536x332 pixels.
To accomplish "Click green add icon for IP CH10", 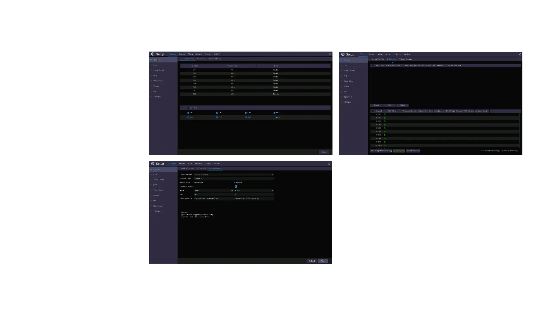I will click(384, 146).
